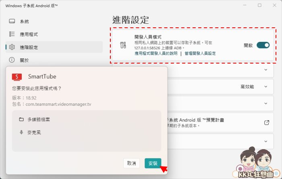This screenshot has height=179, width=282.
Task: Select 進階設定 in the sidebar
Action: [54, 47]
